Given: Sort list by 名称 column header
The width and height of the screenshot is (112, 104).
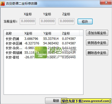Looking at the screenshot, I should [13, 33].
